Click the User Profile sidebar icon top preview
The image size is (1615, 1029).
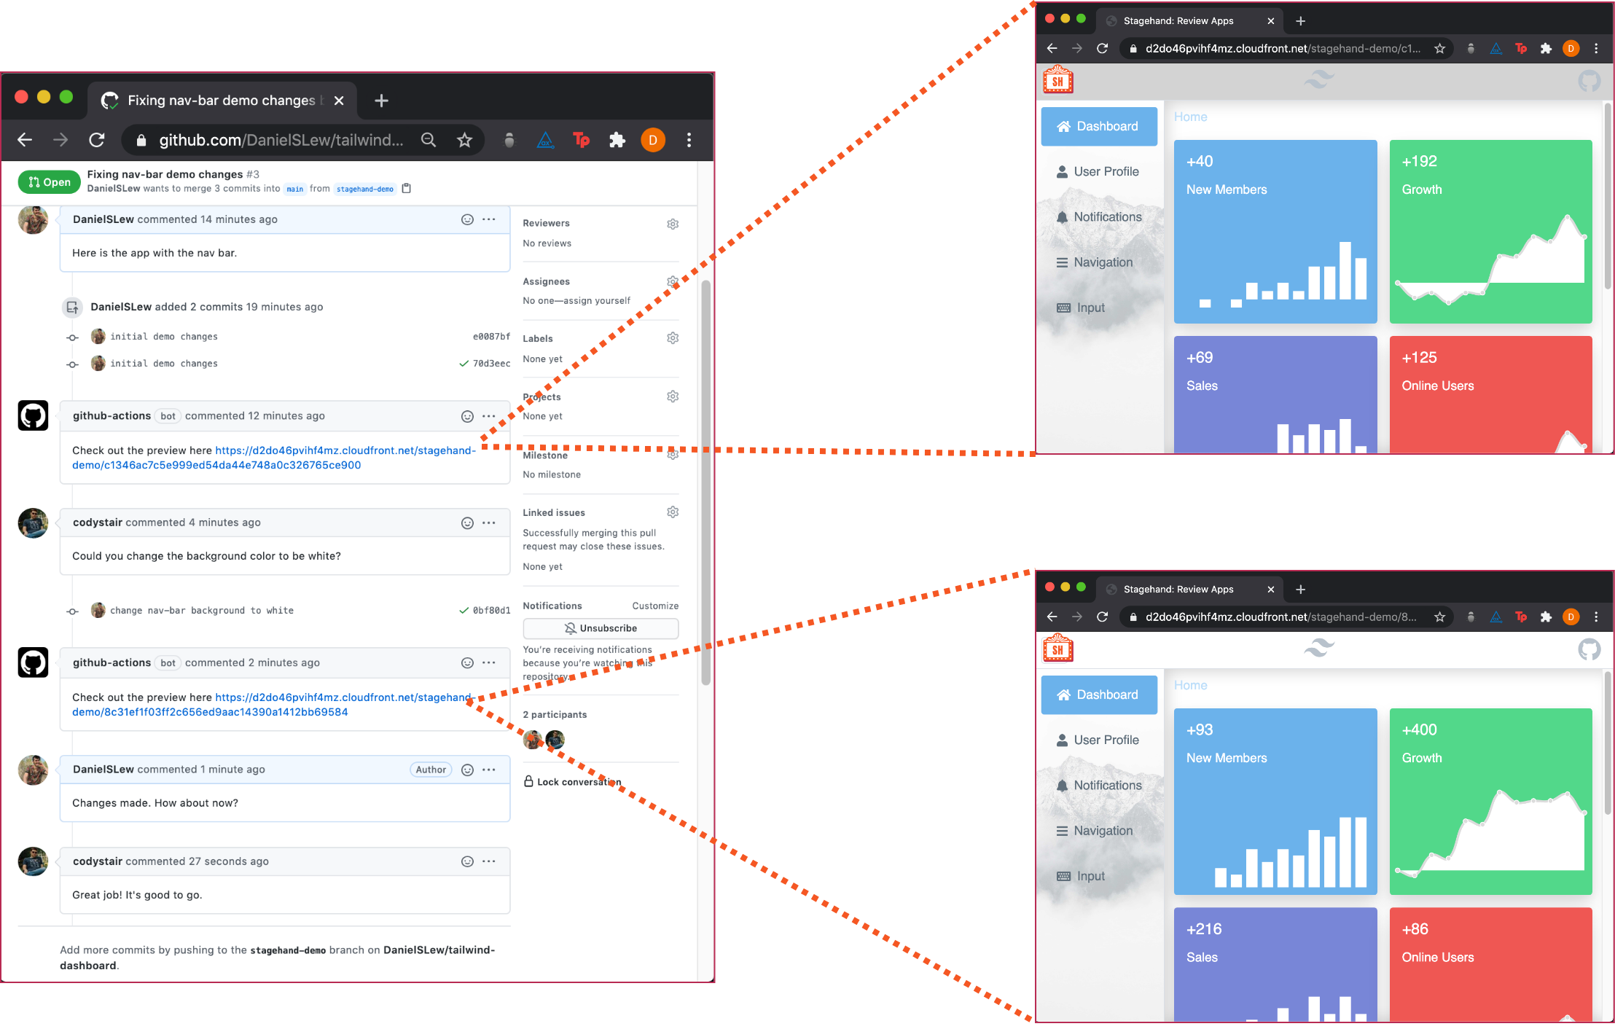[x=1063, y=172]
